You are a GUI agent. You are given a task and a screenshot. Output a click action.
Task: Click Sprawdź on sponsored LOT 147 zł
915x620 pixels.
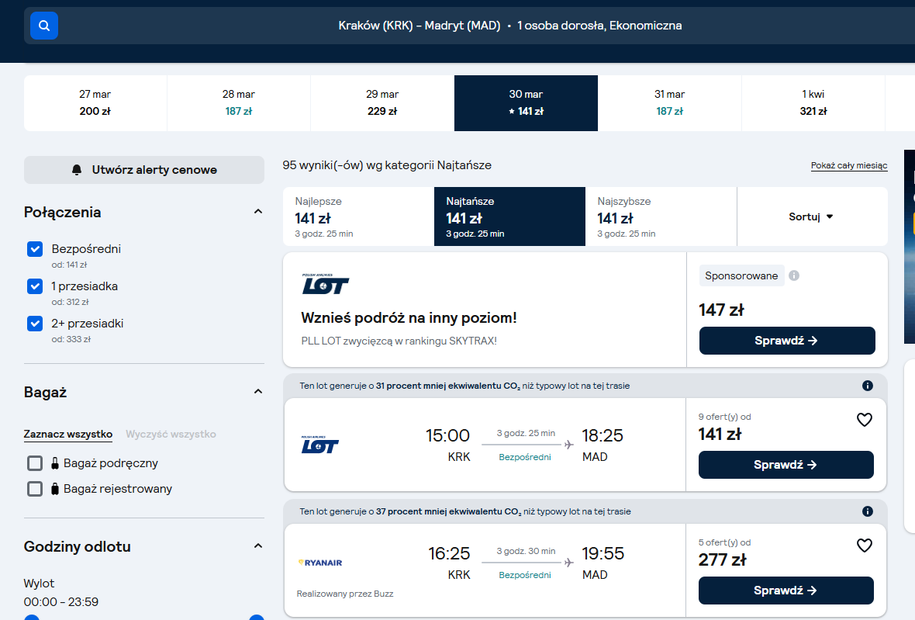click(786, 341)
